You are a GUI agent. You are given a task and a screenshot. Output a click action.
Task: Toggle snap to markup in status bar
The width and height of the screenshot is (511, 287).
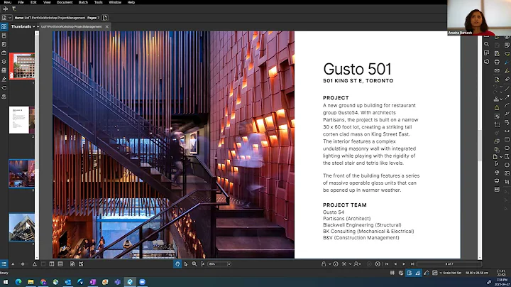pos(418,273)
